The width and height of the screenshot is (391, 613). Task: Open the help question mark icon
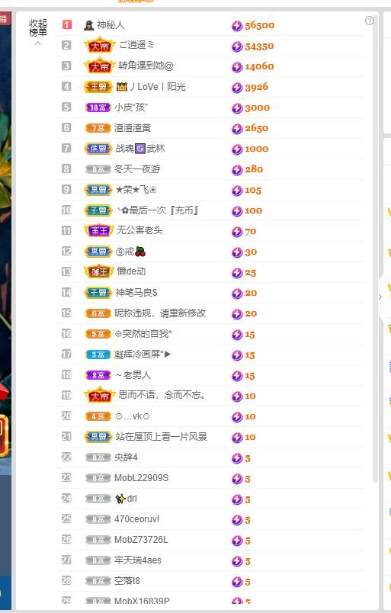click(x=369, y=21)
